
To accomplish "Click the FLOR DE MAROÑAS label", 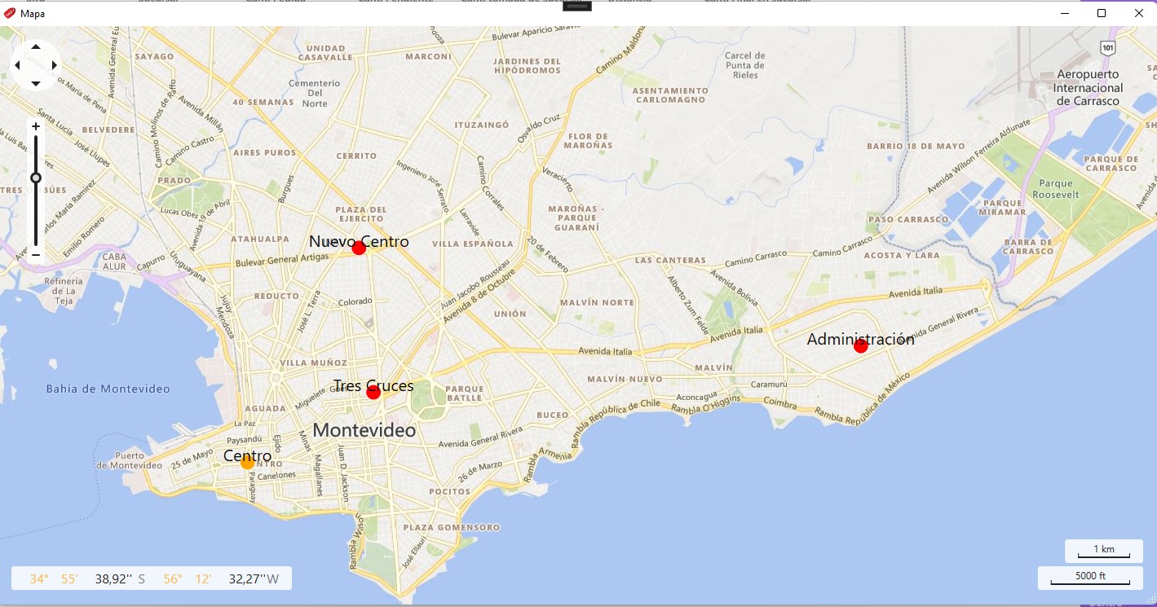I will [x=590, y=141].
